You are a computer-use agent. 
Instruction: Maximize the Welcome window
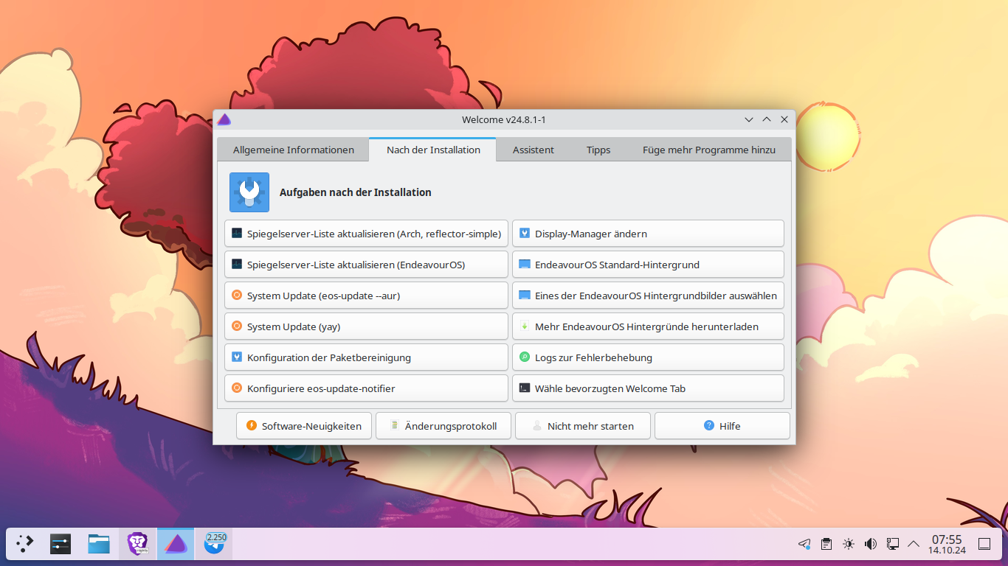[x=767, y=119]
